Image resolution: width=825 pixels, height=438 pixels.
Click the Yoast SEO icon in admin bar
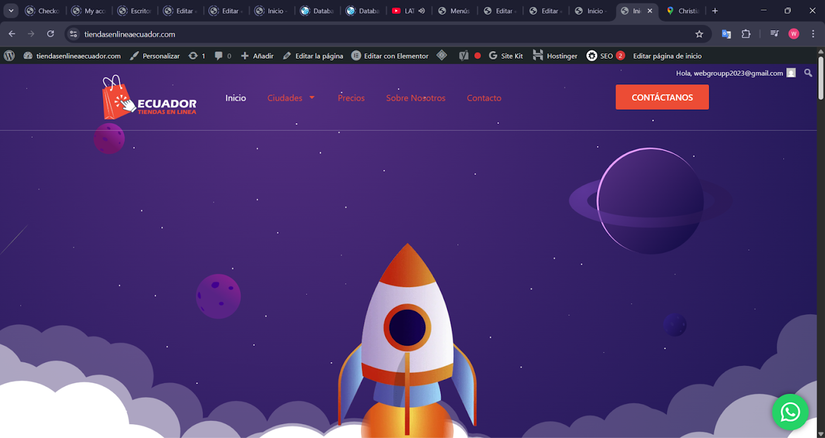(463, 56)
